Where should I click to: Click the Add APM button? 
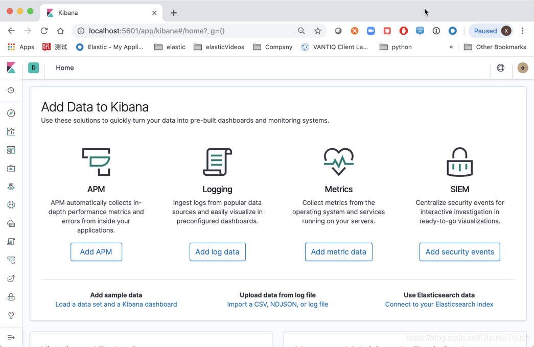pyautogui.click(x=96, y=252)
